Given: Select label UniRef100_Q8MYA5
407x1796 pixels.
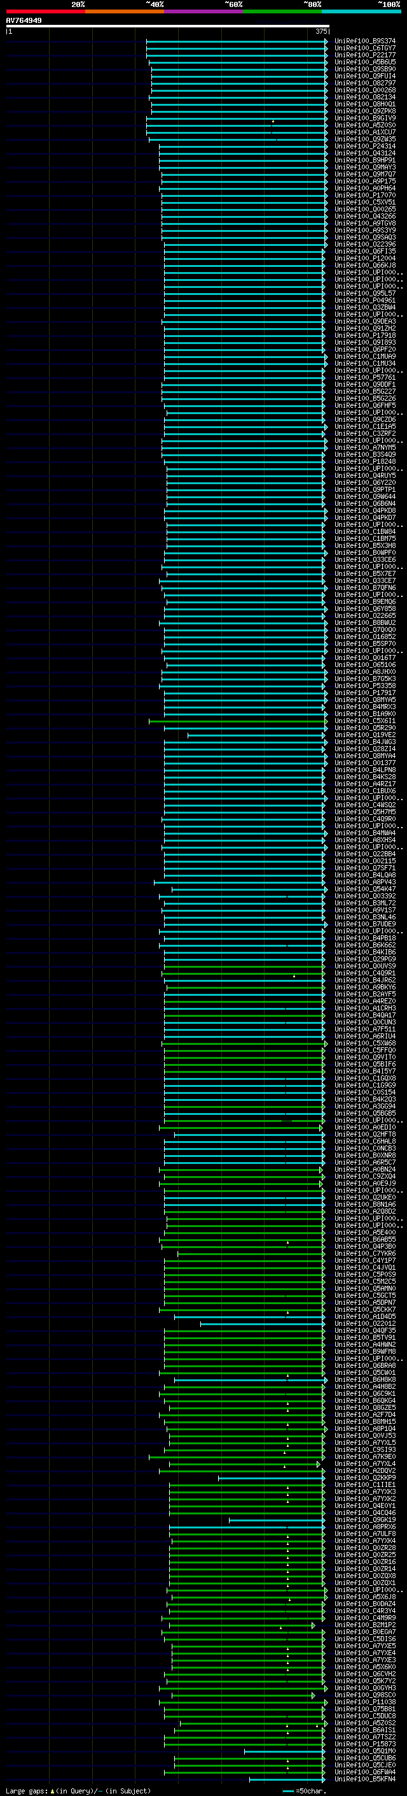Looking at the screenshot, I should (x=365, y=700).
